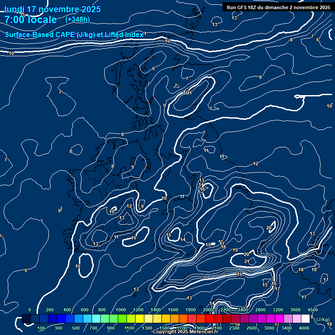Viewport: 335px width, 335px height.
Task: Click the 200 tick label above the legend
Action: click(x=49, y=310)
